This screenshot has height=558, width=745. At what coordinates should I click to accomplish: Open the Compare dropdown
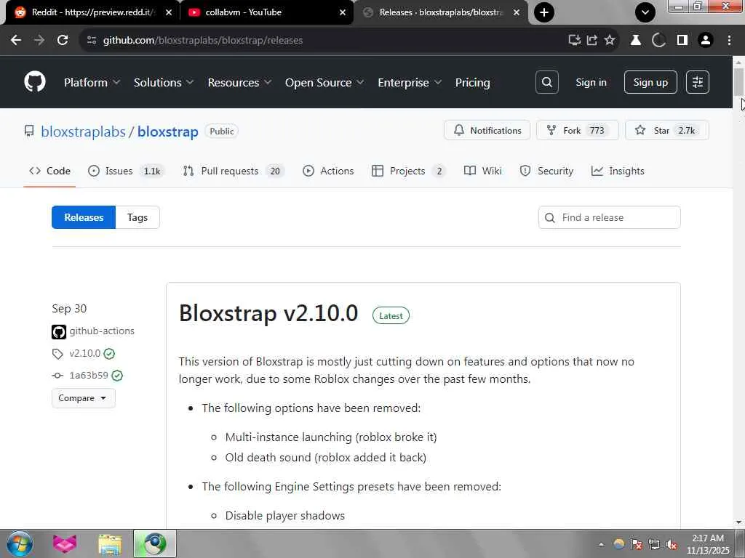pyautogui.click(x=83, y=398)
